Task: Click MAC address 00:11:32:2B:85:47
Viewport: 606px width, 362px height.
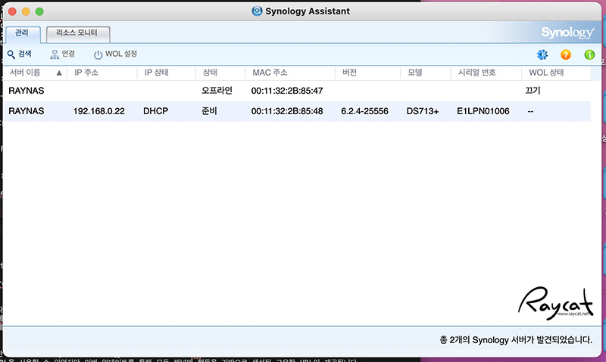Action: (287, 91)
